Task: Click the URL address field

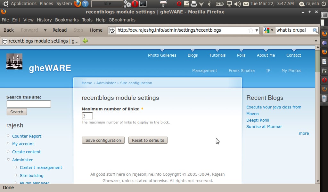Action: 182,30
